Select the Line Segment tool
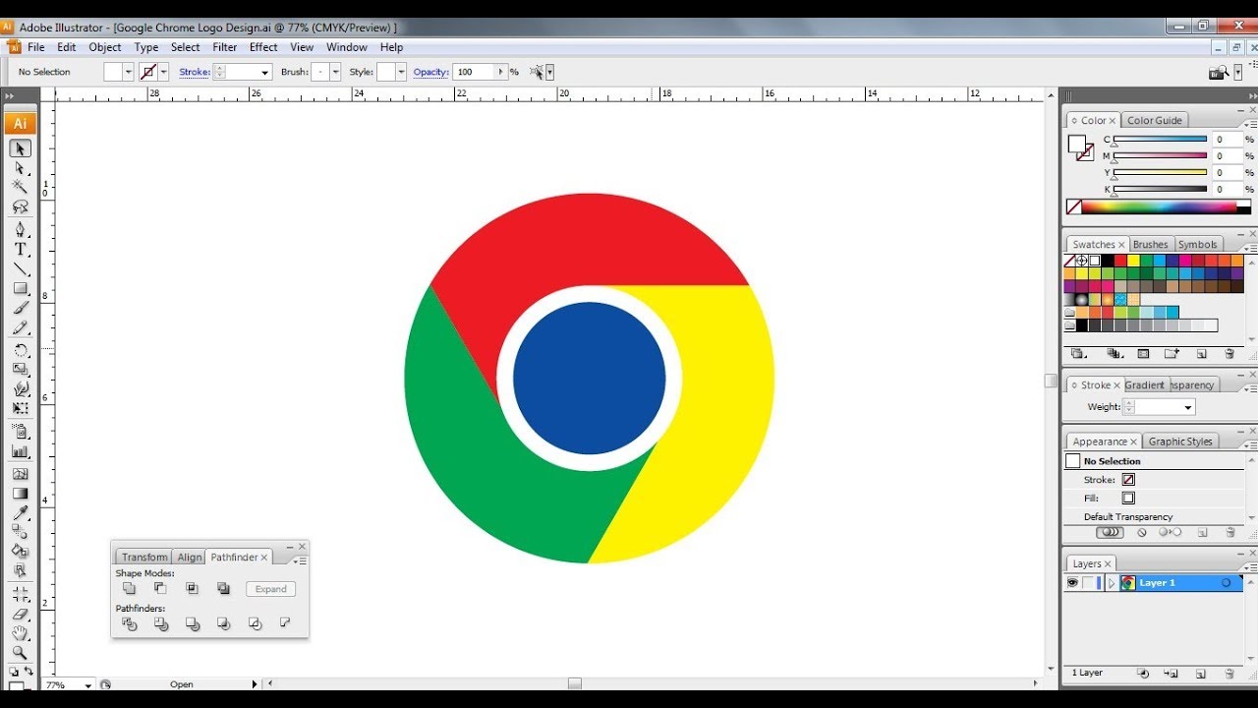Viewport: 1258px width, 708px height. pos(20,268)
